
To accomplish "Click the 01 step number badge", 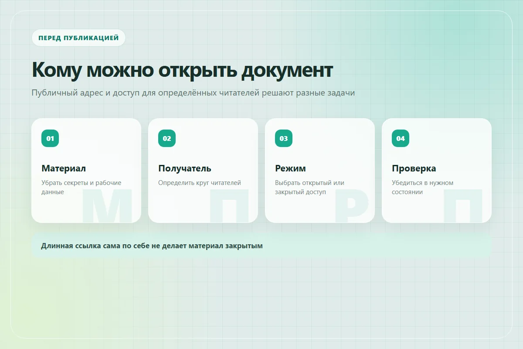I will [x=50, y=138].
